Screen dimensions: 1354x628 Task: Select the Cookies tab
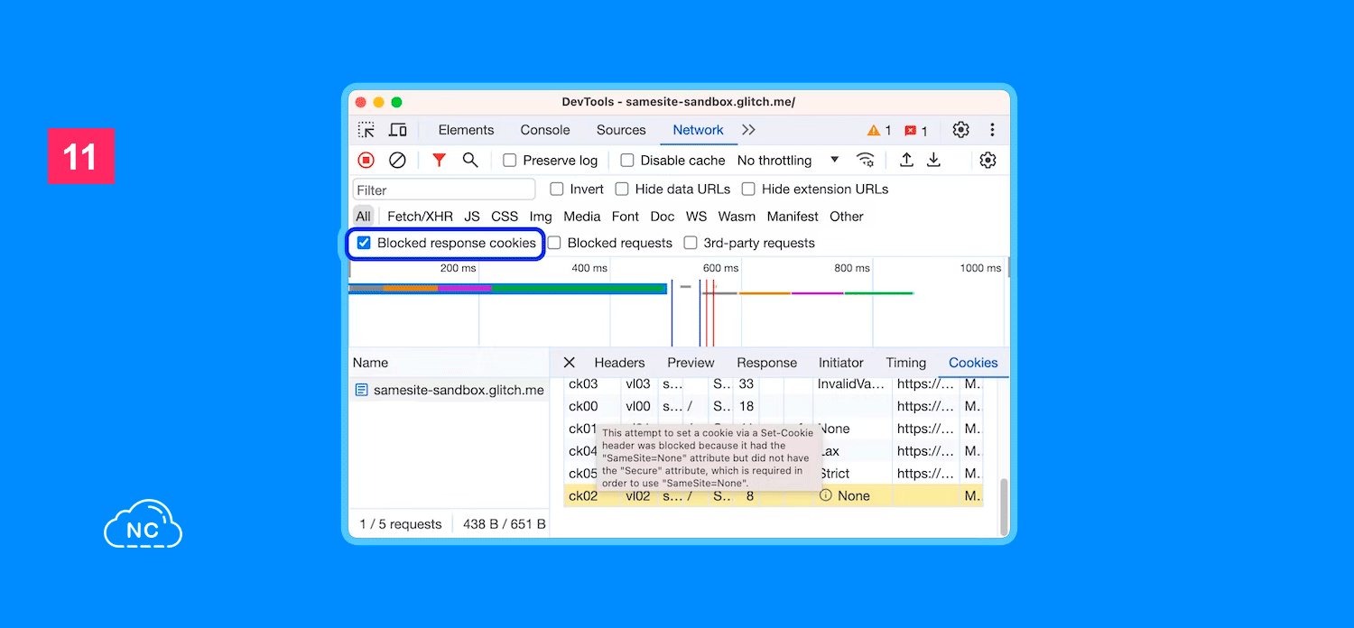coord(973,363)
